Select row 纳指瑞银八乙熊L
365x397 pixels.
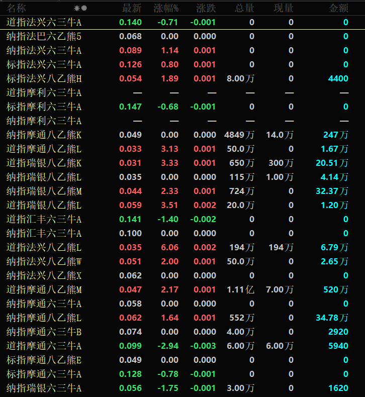(x=182, y=177)
